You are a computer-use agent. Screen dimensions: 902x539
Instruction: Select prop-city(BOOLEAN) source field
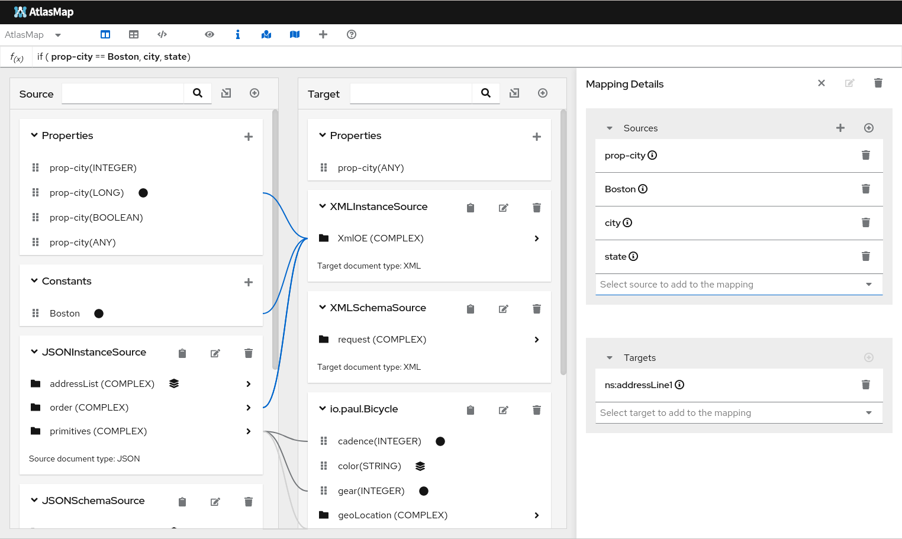pos(96,218)
